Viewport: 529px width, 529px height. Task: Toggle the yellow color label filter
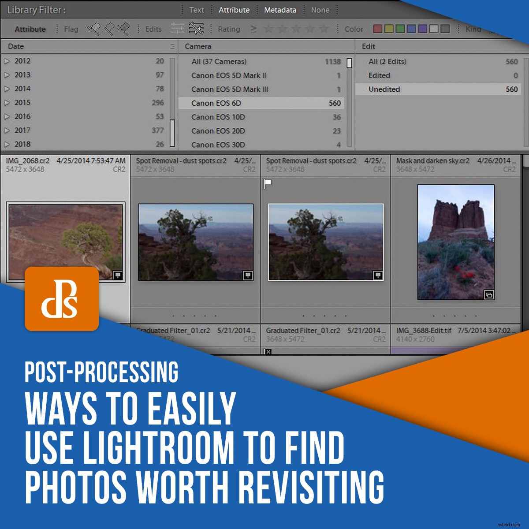pyautogui.click(x=390, y=29)
